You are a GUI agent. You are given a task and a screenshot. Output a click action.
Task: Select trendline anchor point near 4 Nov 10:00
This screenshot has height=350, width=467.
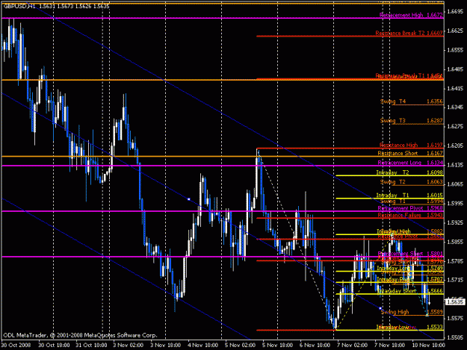click(188, 199)
